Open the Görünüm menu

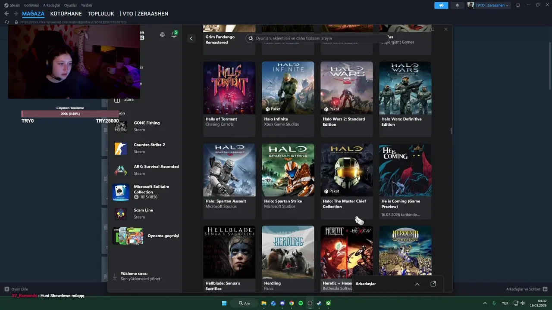(x=31, y=5)
